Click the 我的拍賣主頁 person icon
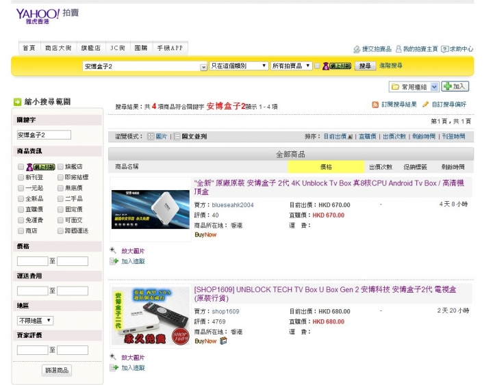Screen dimensions: 493x385 pos(399,49)
